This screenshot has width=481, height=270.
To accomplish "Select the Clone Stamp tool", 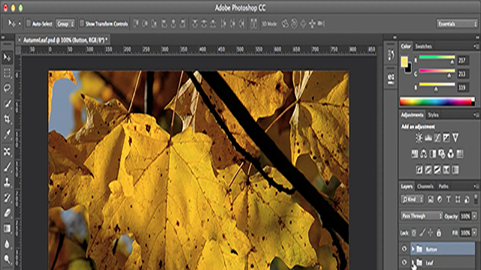I will [x=7, y=182].
